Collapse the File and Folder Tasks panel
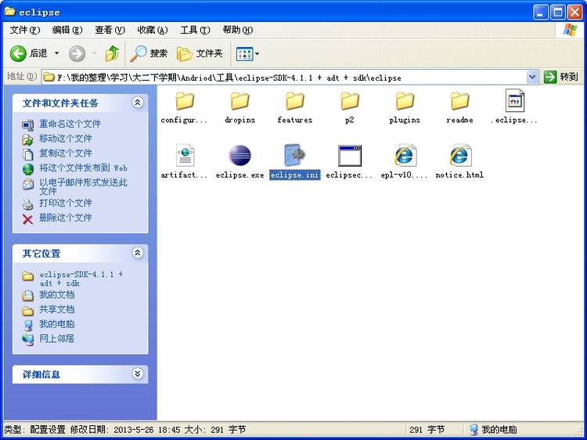 tap(138, 103)
